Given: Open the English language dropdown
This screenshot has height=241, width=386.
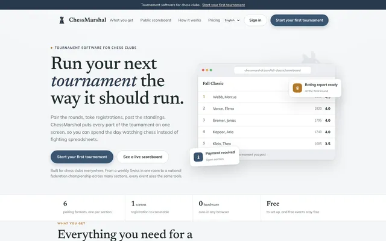Looking at the screenshot, I should click(x=232, y=20).
